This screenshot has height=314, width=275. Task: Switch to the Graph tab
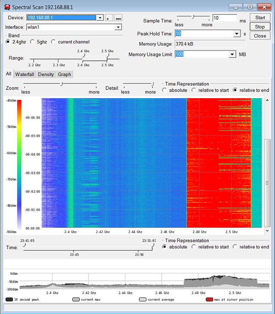pyautogui.click(x=64, y=74)
